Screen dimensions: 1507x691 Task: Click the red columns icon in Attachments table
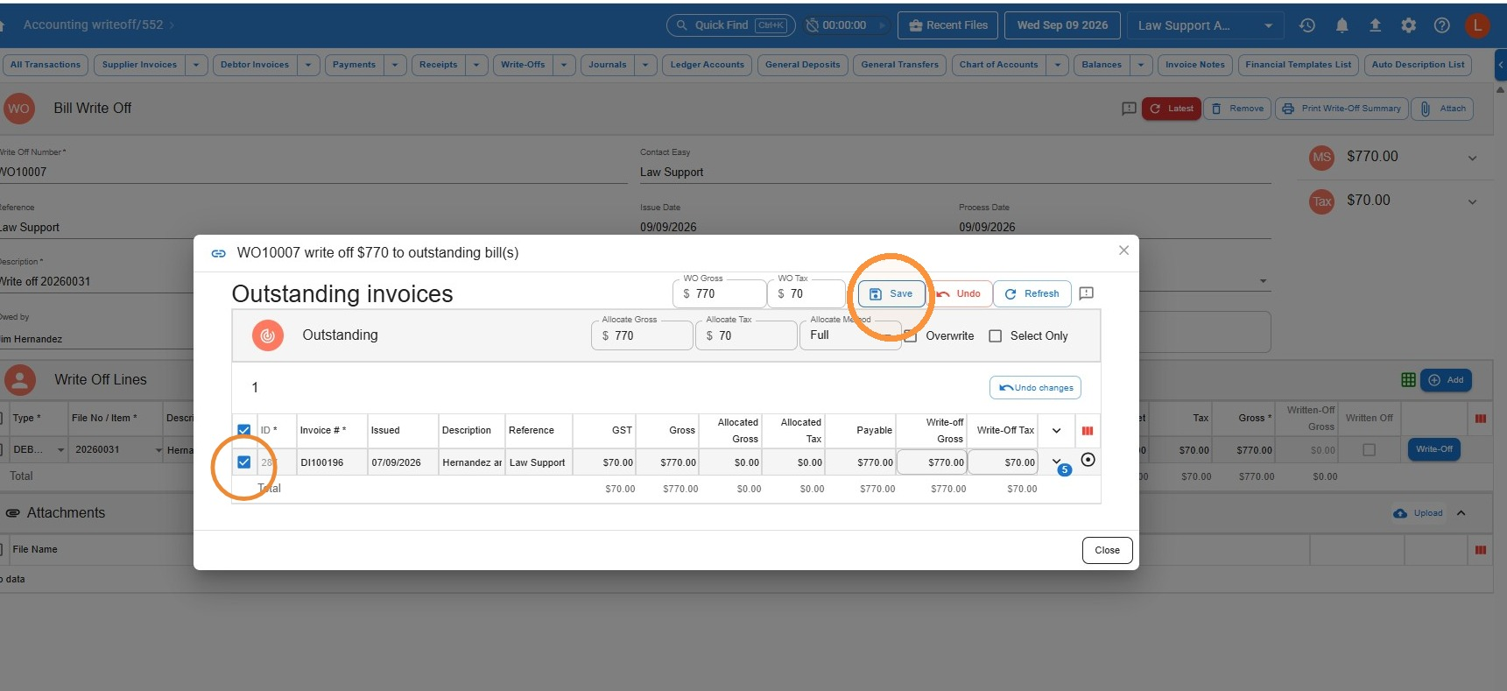[1481, 550]
